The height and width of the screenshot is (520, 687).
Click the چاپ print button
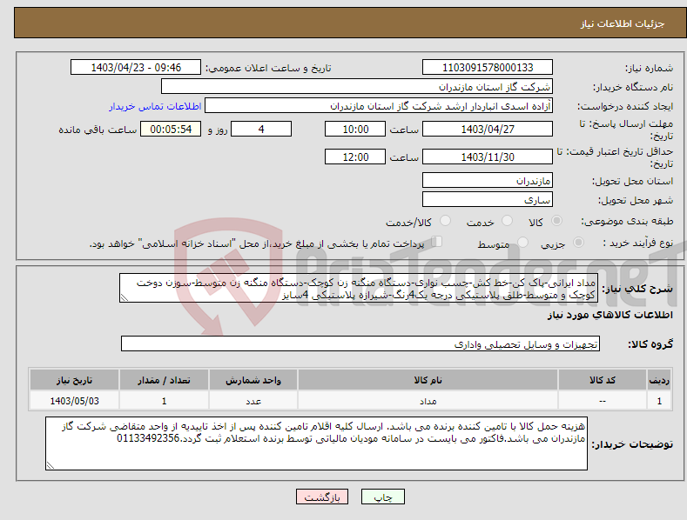[383, 497]
